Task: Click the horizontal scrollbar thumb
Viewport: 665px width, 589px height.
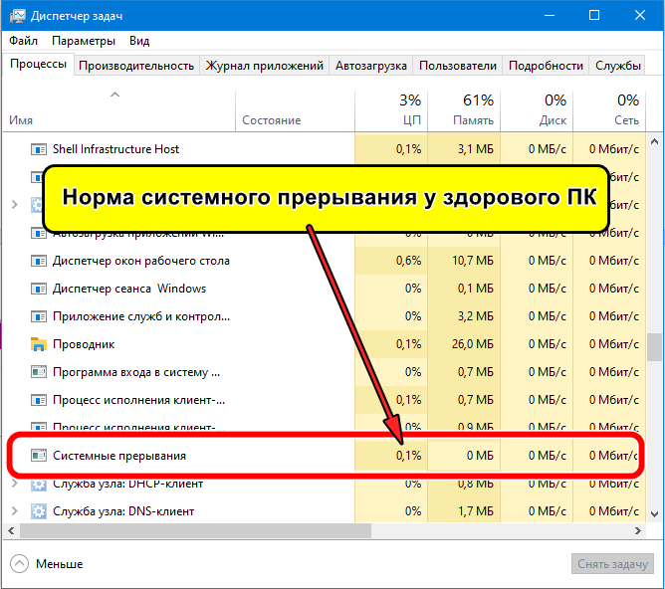Action: pyautogui.click(x=195, y=530)
